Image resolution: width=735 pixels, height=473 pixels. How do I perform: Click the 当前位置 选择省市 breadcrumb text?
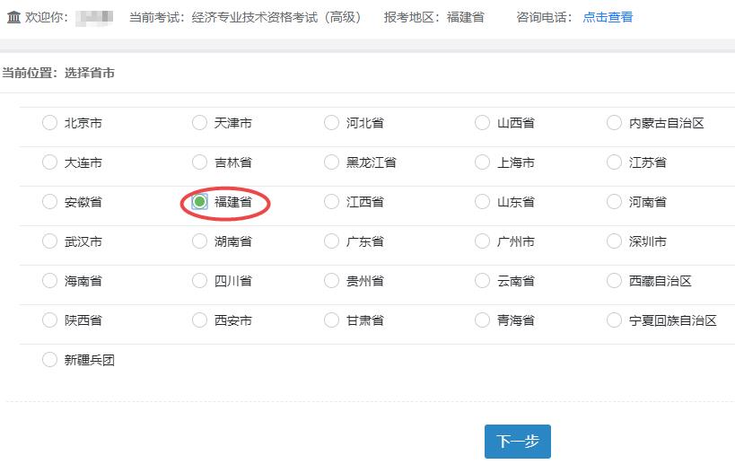tap(58, 73)
